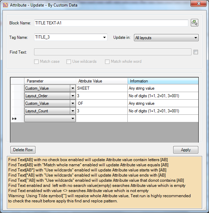Viewport: 209px width, 213px height.
Task: Click the Find Text label
Action: (x=18, y=52)
